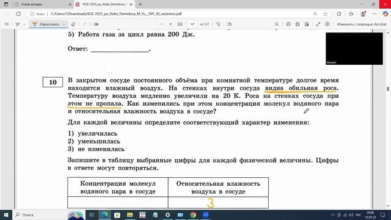Image resolution: width=391 pixels, height=220 pixels.
Task: Open Google Chrome from the taskbar
Action: 193,215
